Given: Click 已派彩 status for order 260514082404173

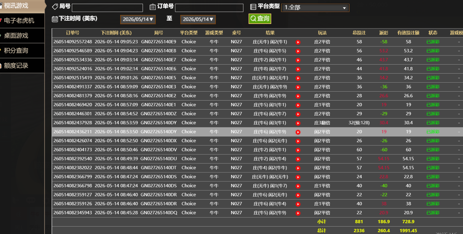Looking at the screenshot, I should [x=433, y=150].
